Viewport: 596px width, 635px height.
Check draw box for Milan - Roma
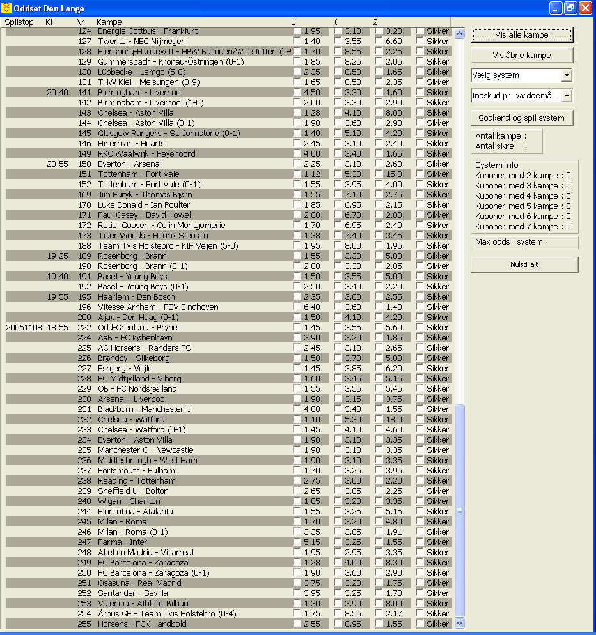click(x=338, y=521)
